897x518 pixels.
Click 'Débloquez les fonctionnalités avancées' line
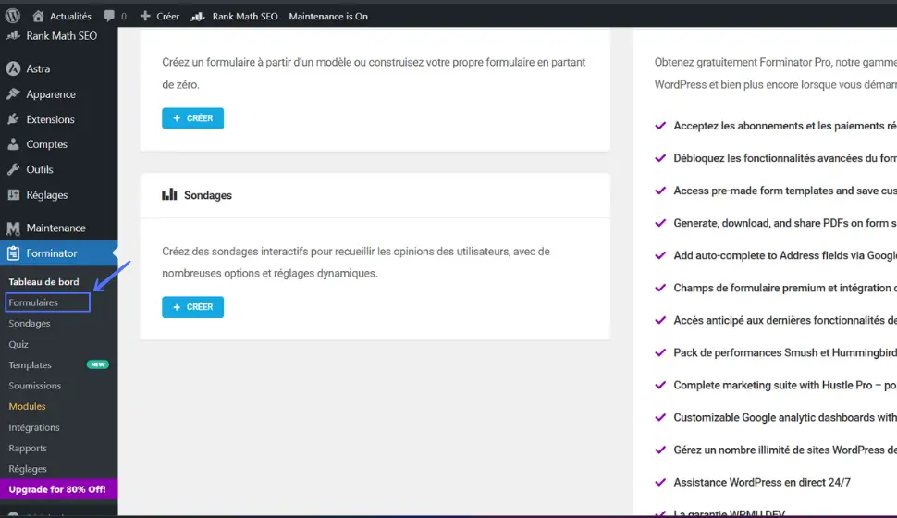(785, 158)
